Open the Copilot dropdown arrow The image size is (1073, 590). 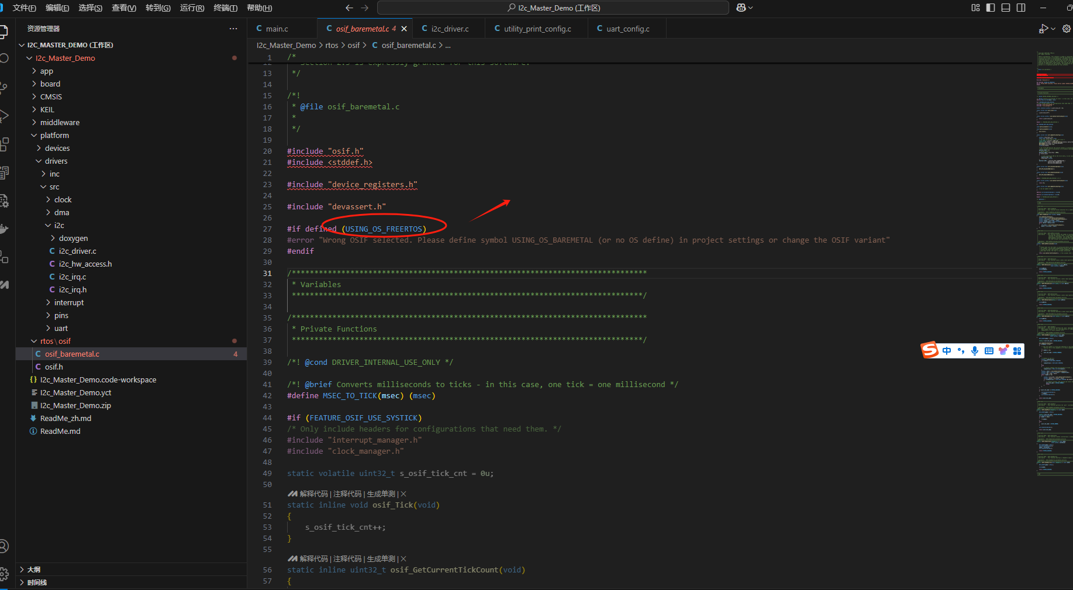pos(751,8)
